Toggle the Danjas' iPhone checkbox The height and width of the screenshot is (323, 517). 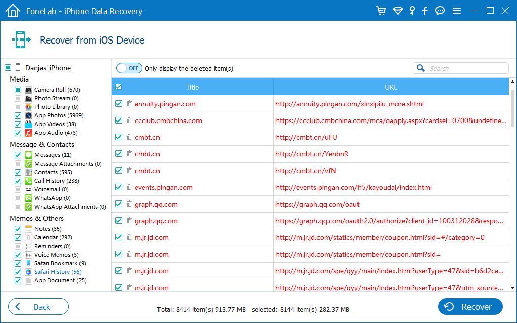(8, 67)
